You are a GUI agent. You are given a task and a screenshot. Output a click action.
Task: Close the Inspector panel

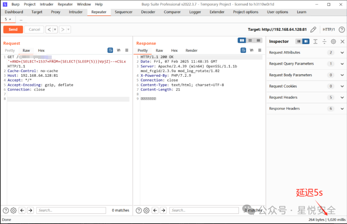(x=343, y=41)
